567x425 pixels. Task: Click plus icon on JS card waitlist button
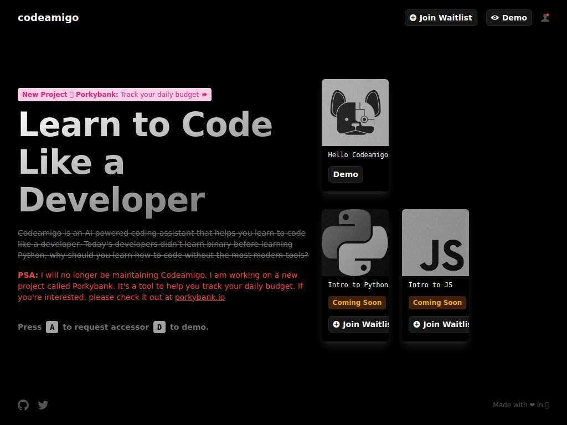(x=416, y=324)
